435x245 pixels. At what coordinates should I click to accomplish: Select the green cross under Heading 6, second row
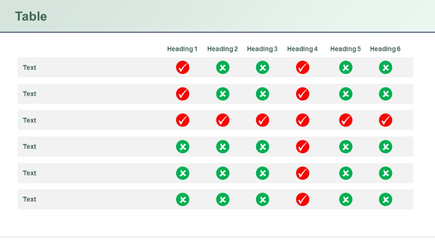point(385,94)
